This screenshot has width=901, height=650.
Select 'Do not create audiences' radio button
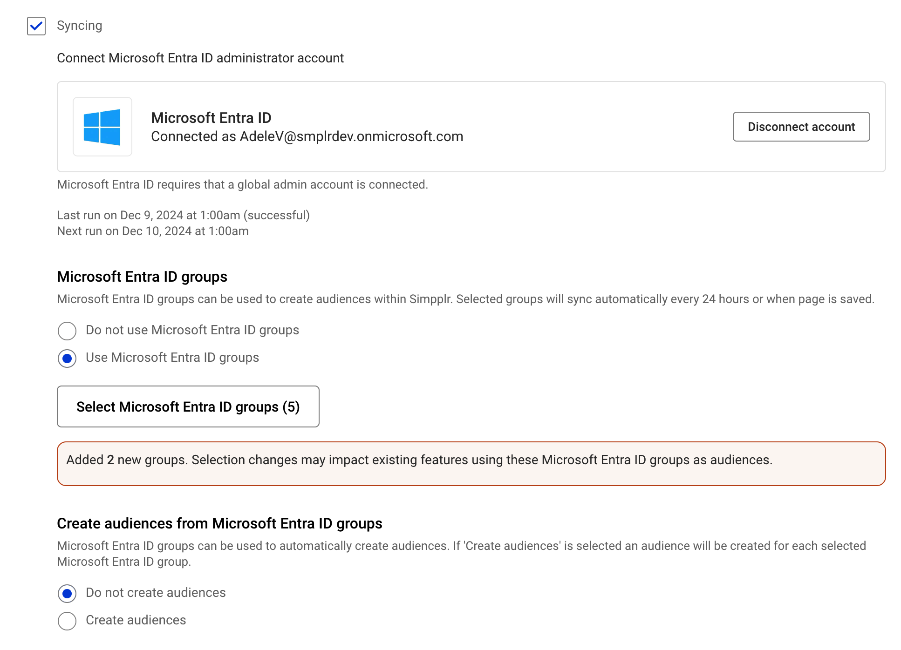[x=67, y=594]
